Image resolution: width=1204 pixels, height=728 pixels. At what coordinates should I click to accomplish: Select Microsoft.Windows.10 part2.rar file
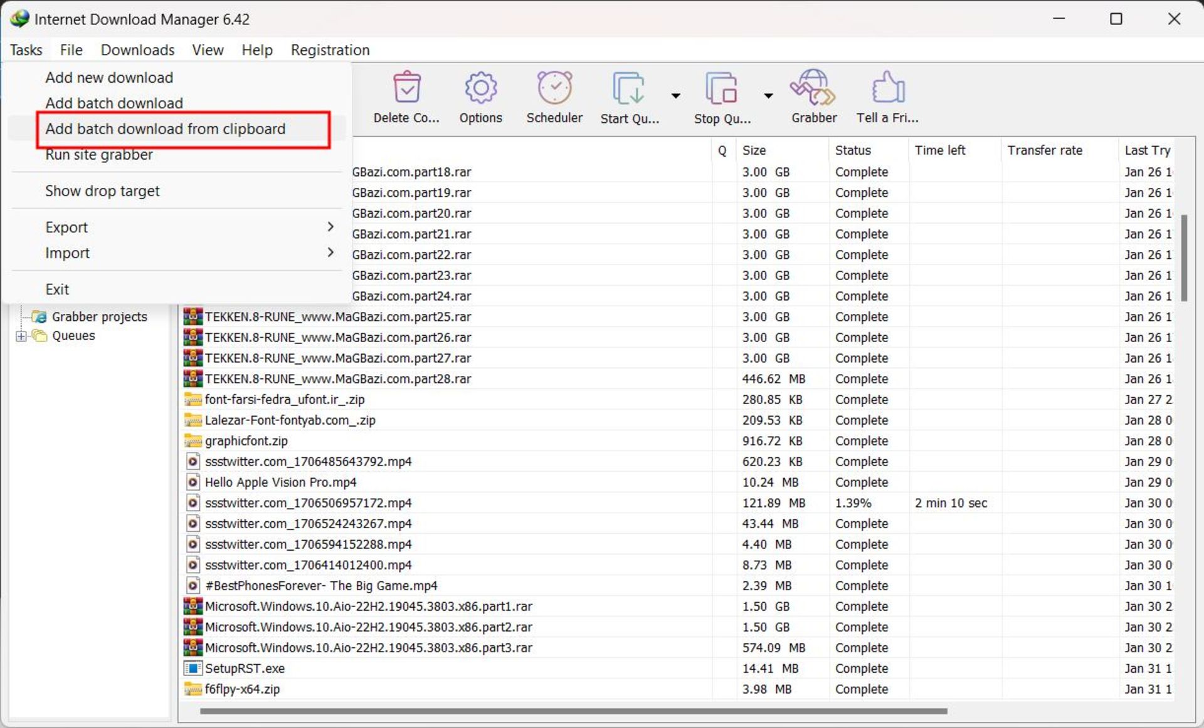click(368, 627)
